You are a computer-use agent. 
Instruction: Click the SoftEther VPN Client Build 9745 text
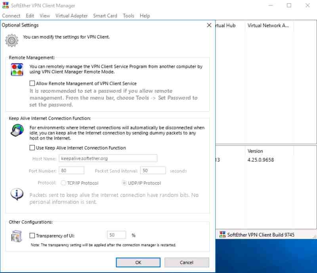(x=261, y=235)
